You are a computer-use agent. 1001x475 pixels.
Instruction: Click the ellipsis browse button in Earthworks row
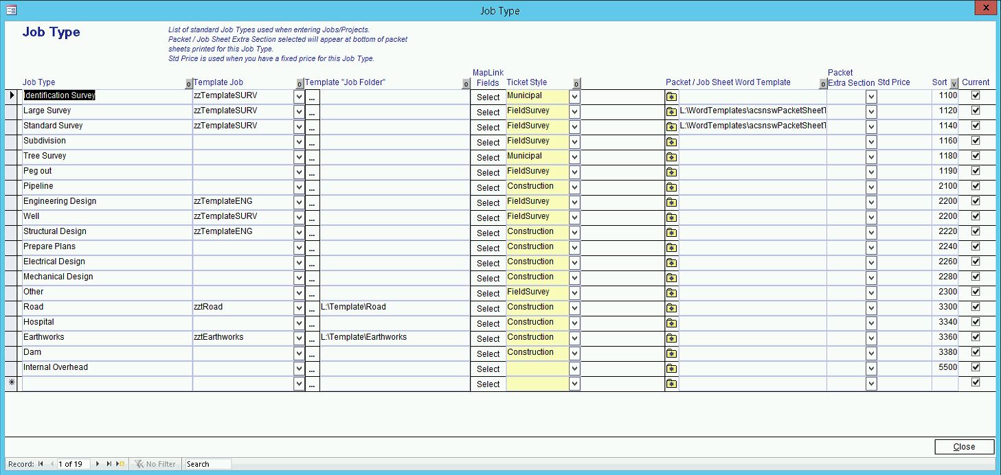pos(312,338)
